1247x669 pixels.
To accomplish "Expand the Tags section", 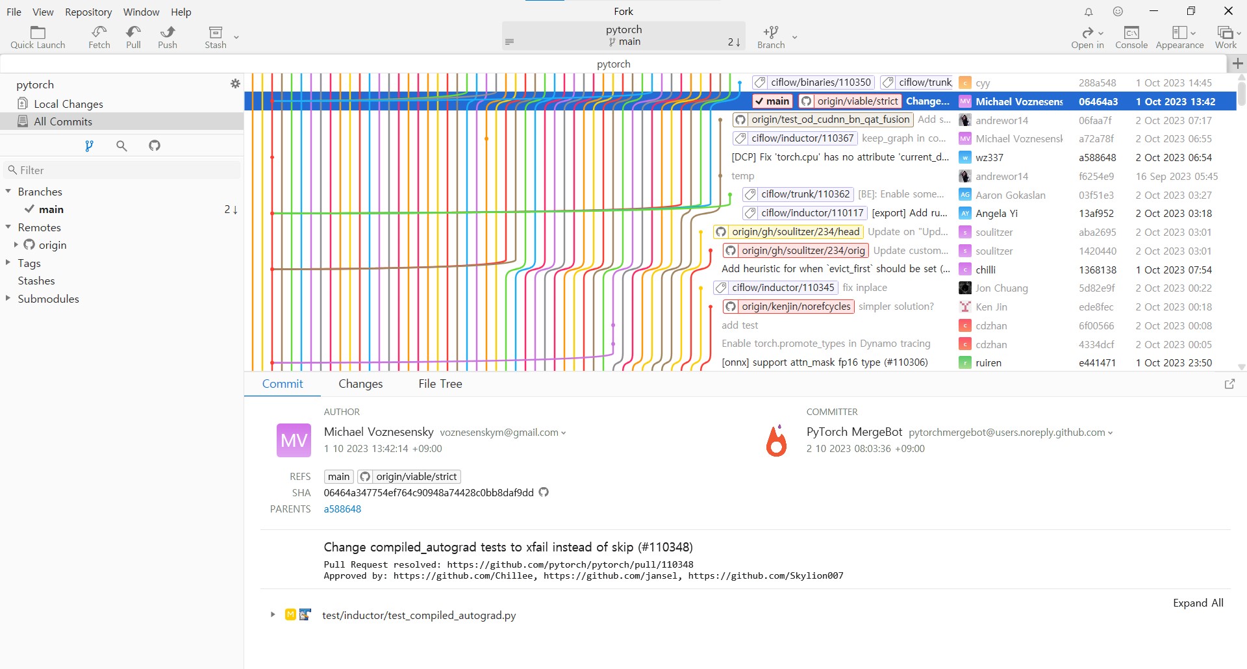I will coord(8,262).
